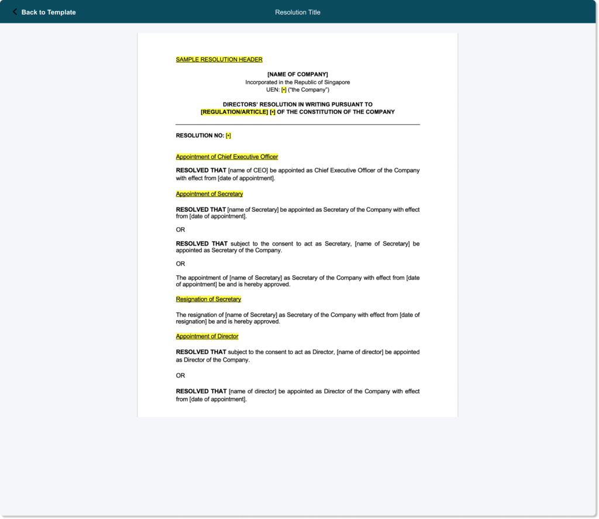The width and height of the screenshot is (599, 519).
Task: Select the Appointment of Director heading
Action: tap(207, 337)
